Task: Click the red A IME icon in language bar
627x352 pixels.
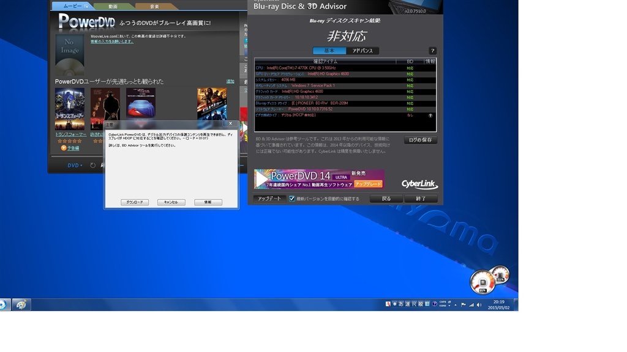Action: click(x=388, y=304)
